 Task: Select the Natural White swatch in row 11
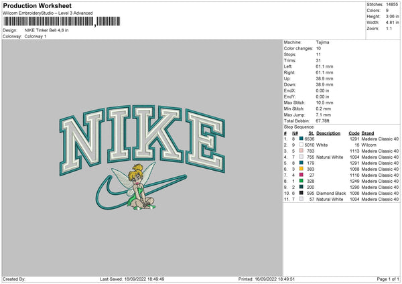click(301, 199)
